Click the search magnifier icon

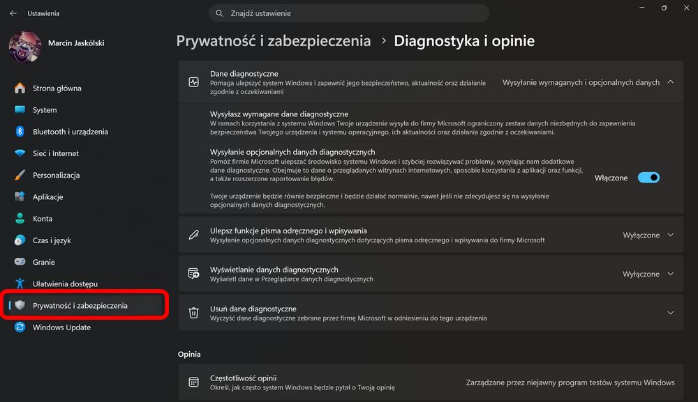[x=219, y=13]
